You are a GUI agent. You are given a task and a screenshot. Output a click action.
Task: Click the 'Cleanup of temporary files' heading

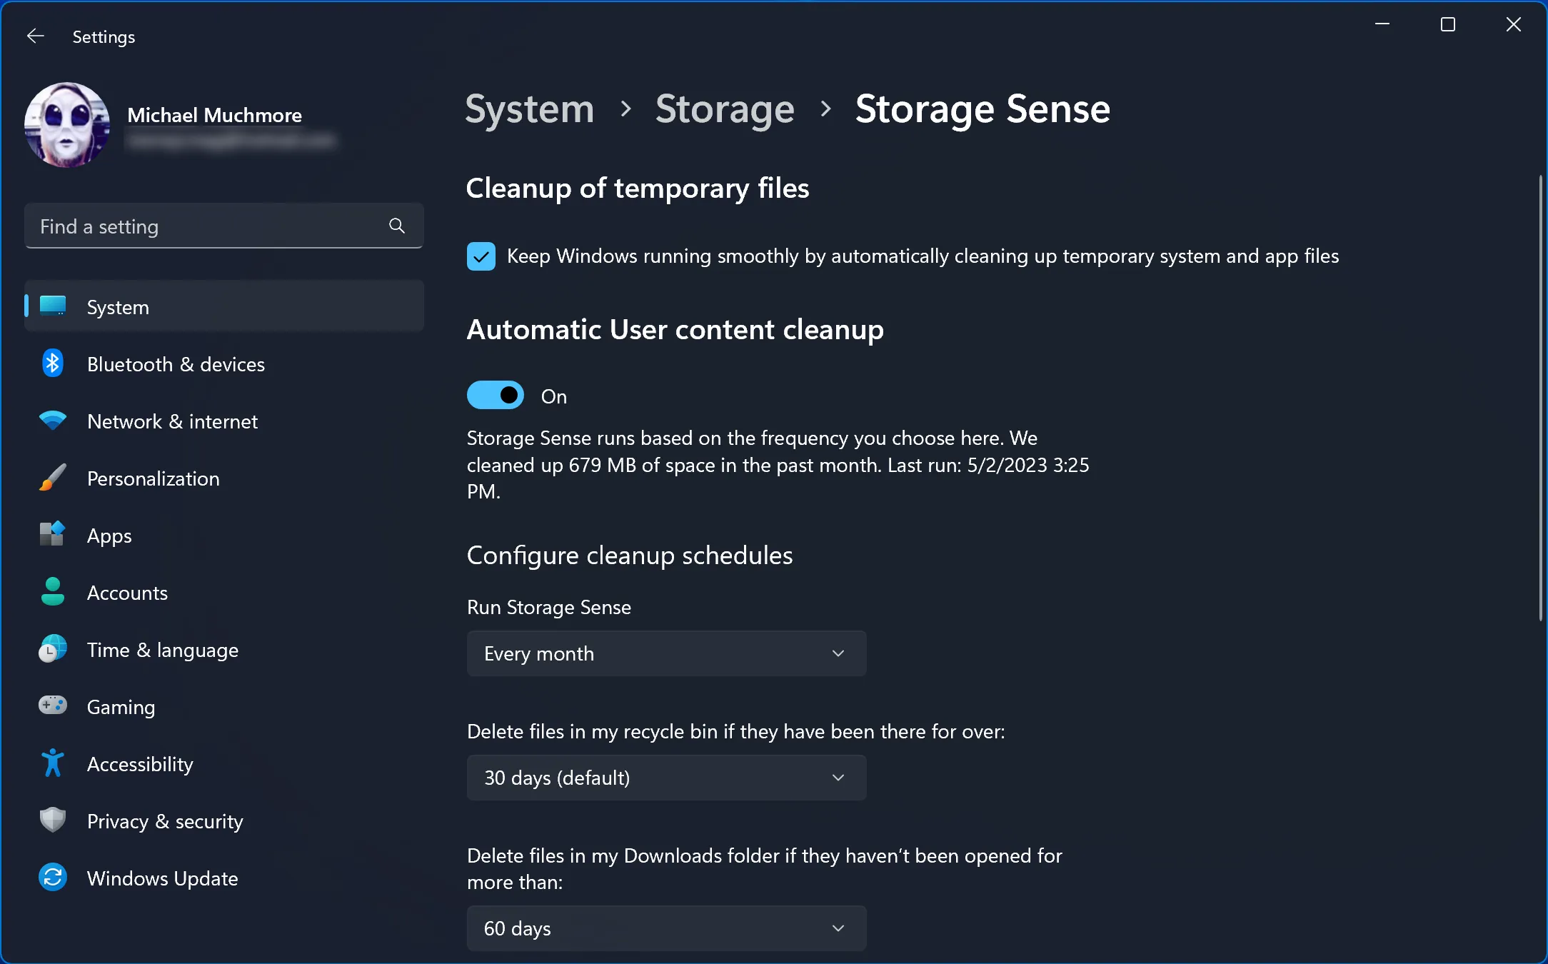point(638,189)
